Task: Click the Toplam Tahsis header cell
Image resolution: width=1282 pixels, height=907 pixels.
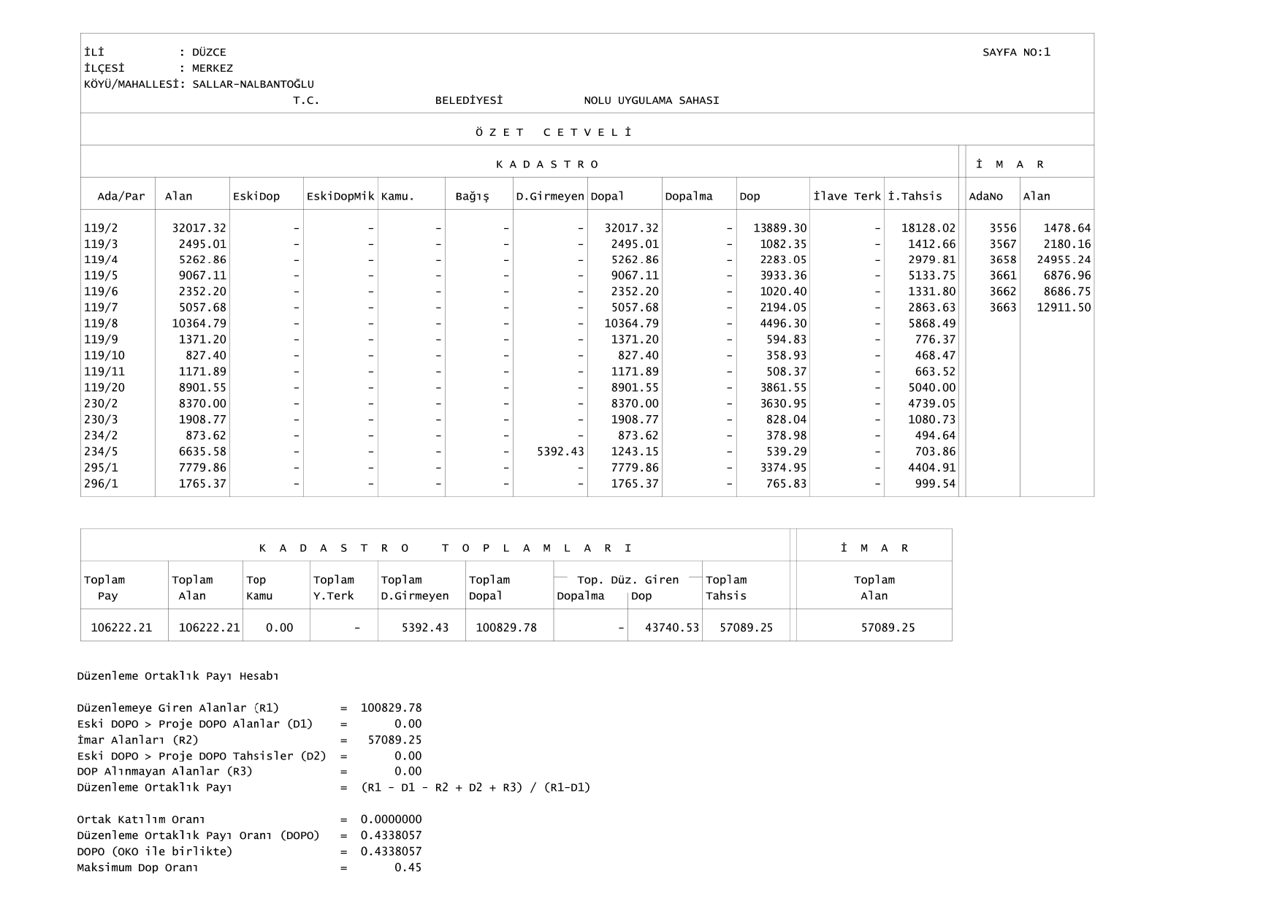Action: coord(726,588)
